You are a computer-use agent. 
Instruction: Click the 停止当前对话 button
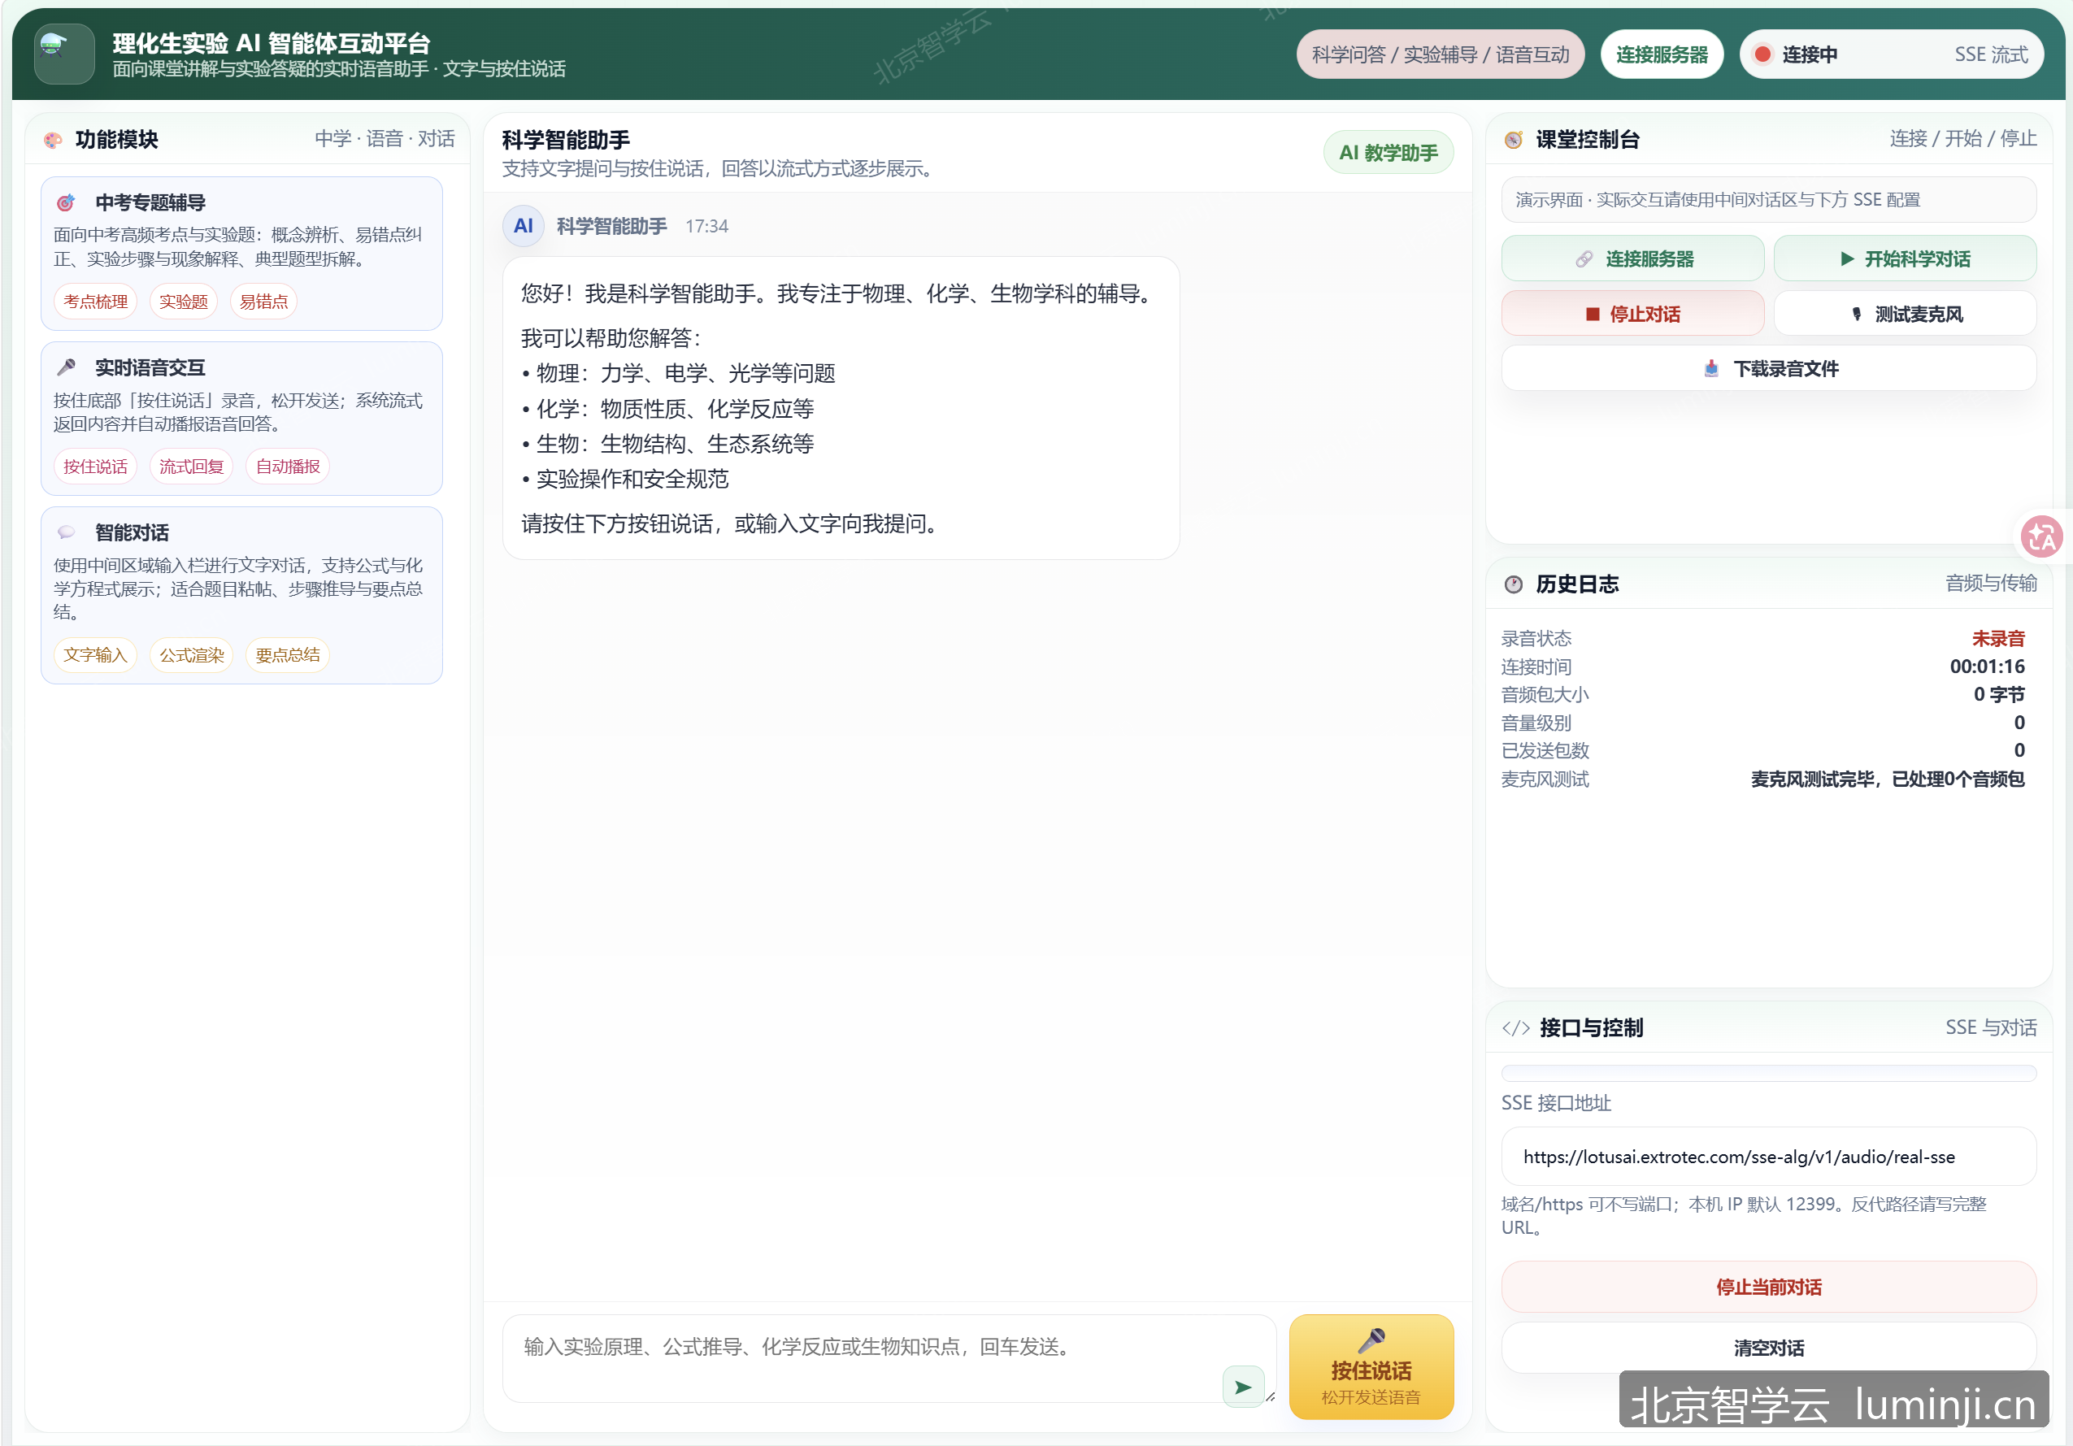[x=1769, y=1288]
